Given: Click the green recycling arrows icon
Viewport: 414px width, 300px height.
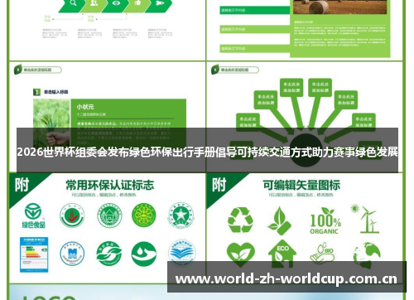Looking at the screenshot, I should (240, 220).
